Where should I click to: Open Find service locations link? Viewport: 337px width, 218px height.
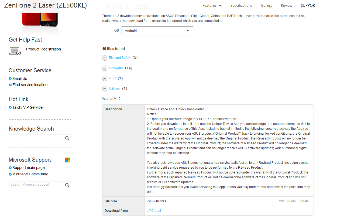click(x=31, y=85)
